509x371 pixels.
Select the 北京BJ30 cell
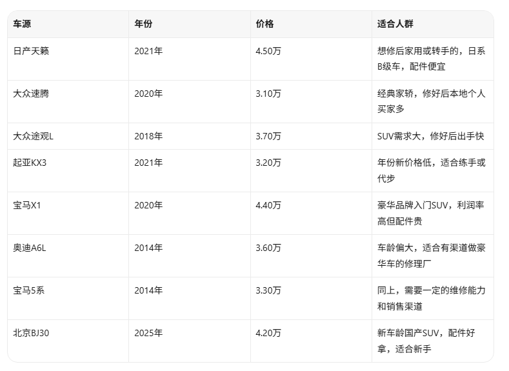[68, 341]
